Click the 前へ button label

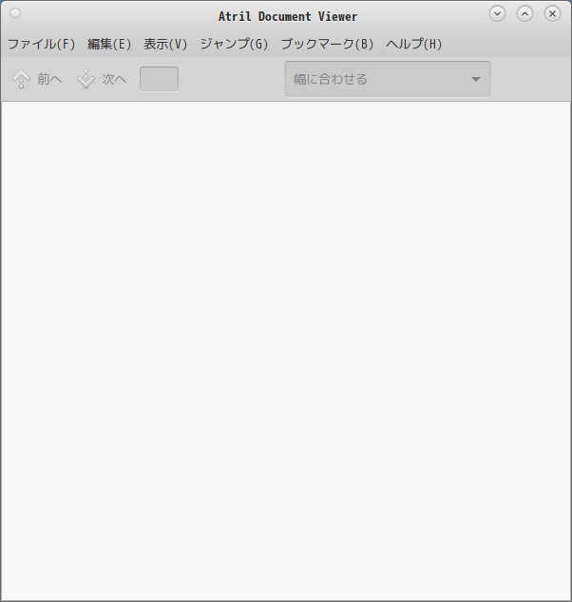coord(49,79)
